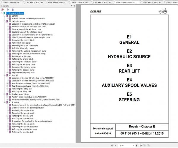
Task: Jump to the first page arrow
Action: [x=112, y=146]
